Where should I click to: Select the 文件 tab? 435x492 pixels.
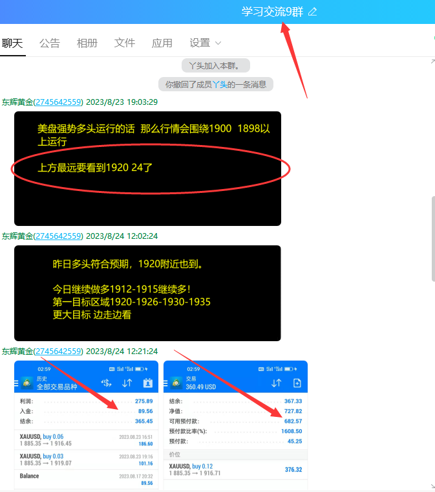(125, 43)
